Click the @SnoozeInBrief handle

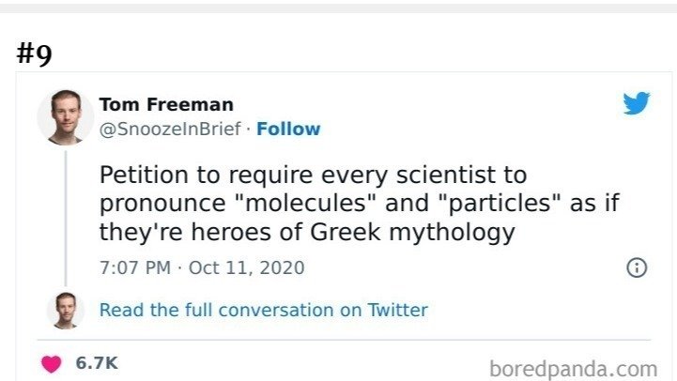pos(172,130)
